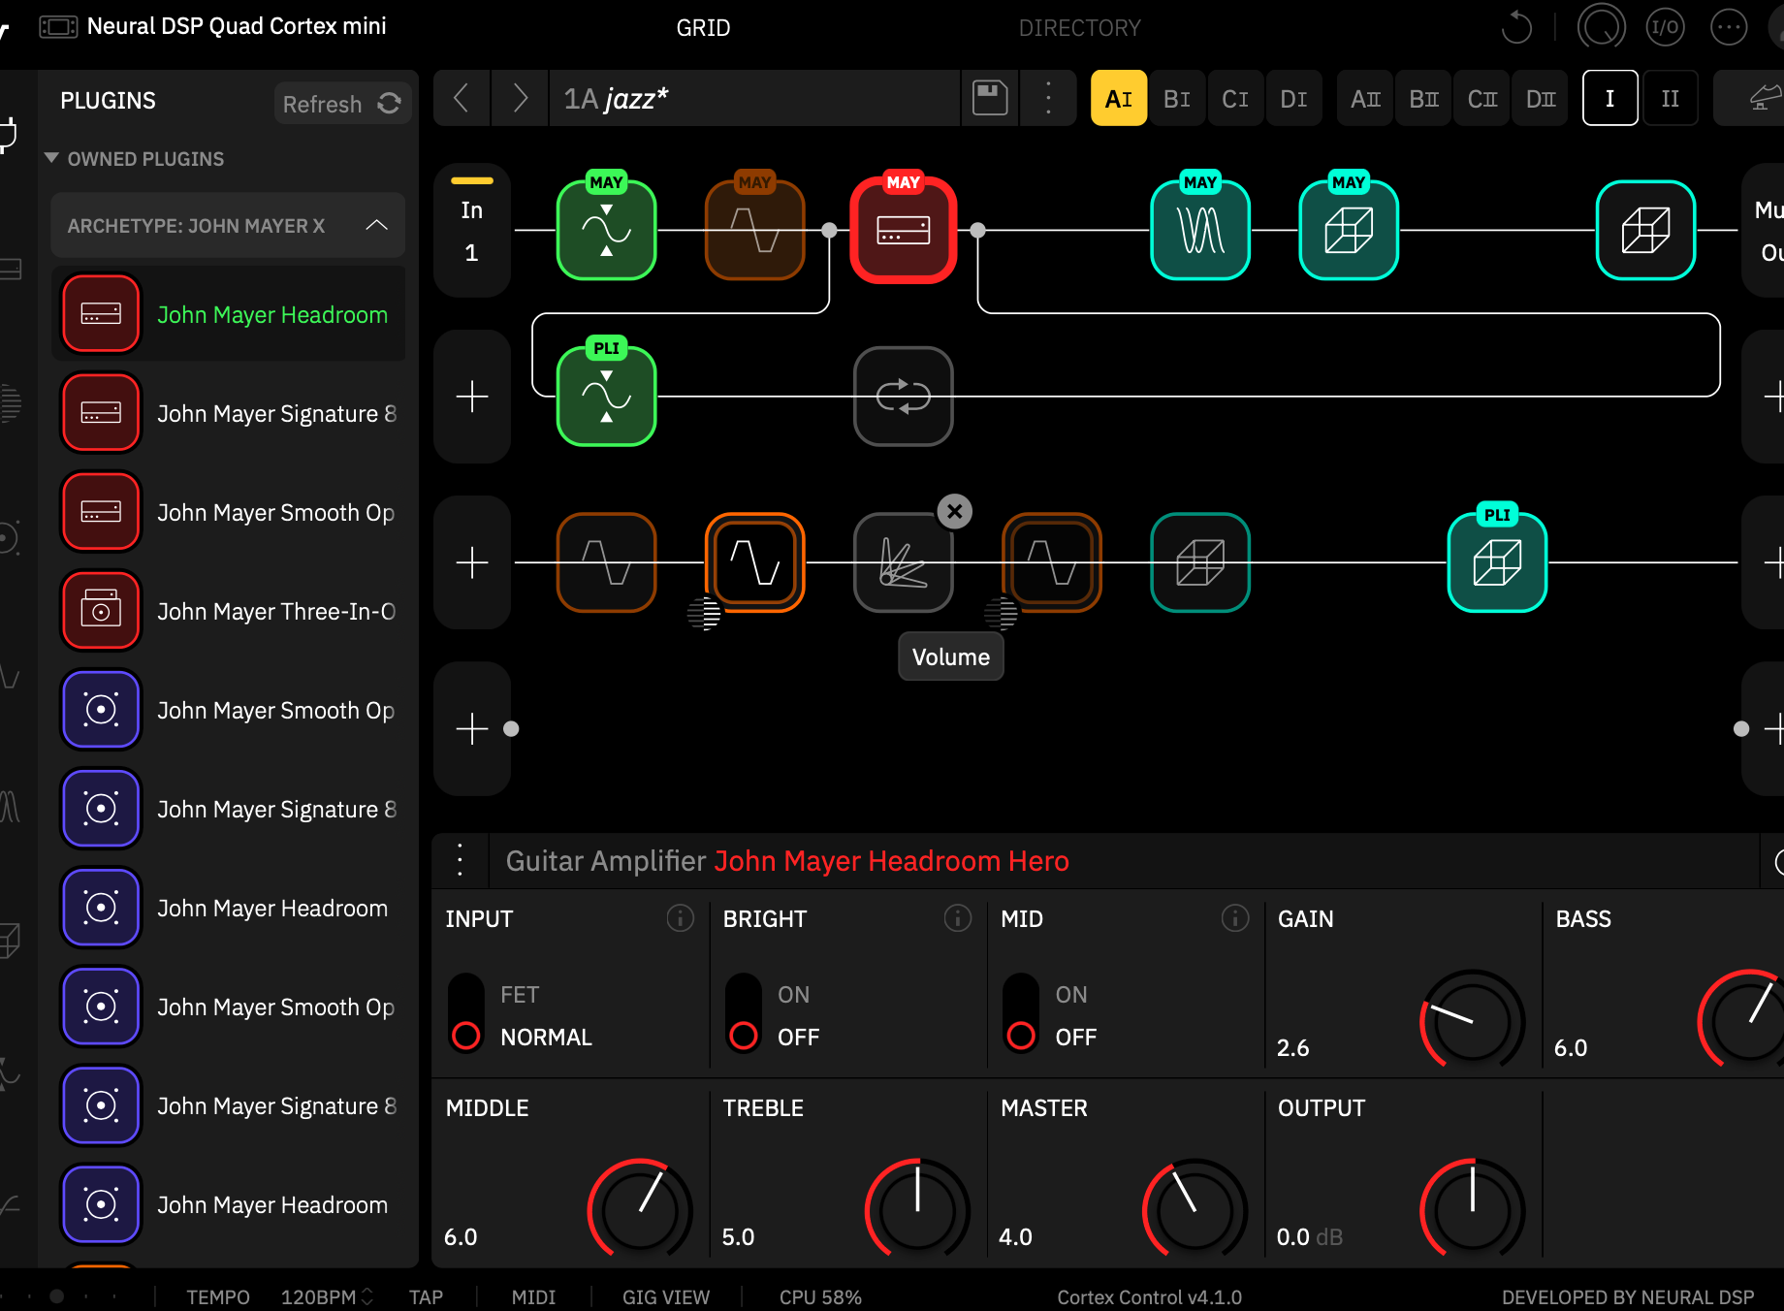The height and width of the screenshot is (1311, 1784).
Task: Go to the previous preset
Action: (x=462, y=98)
